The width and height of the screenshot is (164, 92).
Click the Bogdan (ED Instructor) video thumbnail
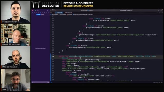16,35
